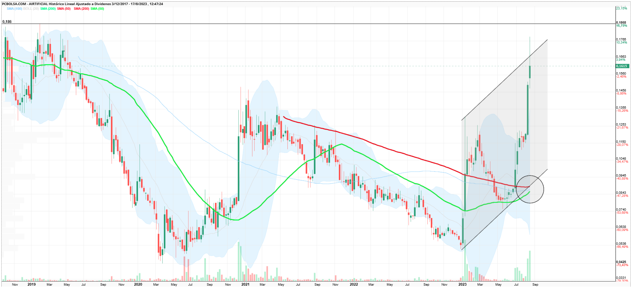The width and height of the screenshot is (632, 288).
Task: Click the 0,0331 price axis label
Action: pos(621,278)
